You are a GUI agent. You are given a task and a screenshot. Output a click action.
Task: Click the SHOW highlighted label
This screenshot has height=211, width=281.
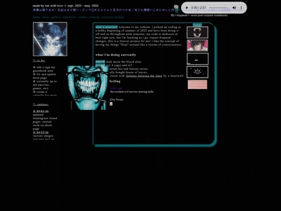[x=100, y=61]
